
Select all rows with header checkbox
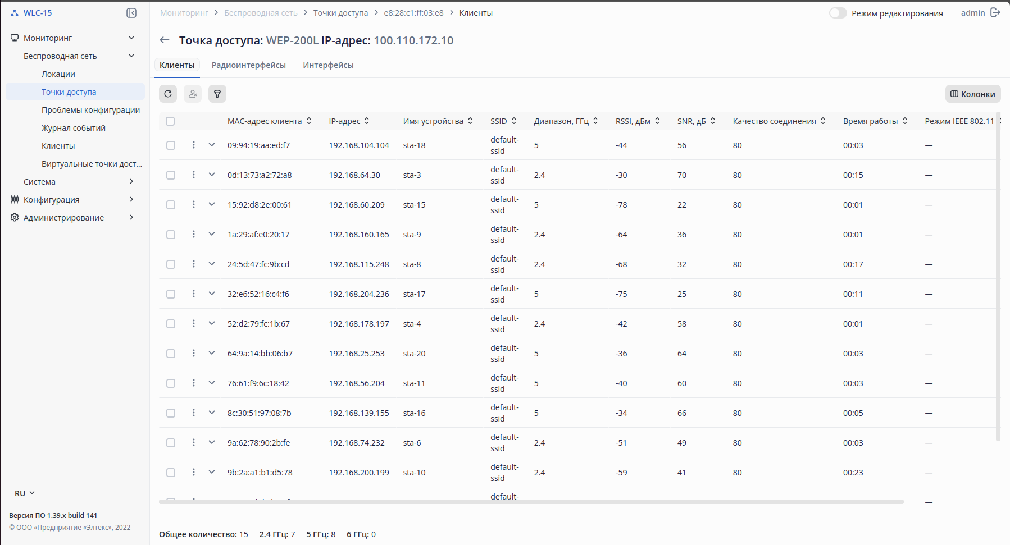pos(171,121)
